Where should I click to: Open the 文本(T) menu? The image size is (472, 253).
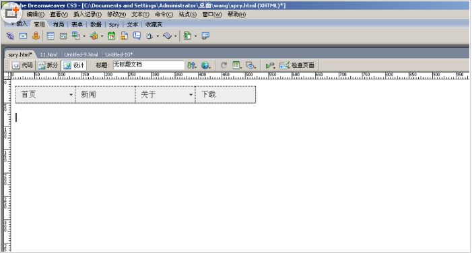(140, 14)
